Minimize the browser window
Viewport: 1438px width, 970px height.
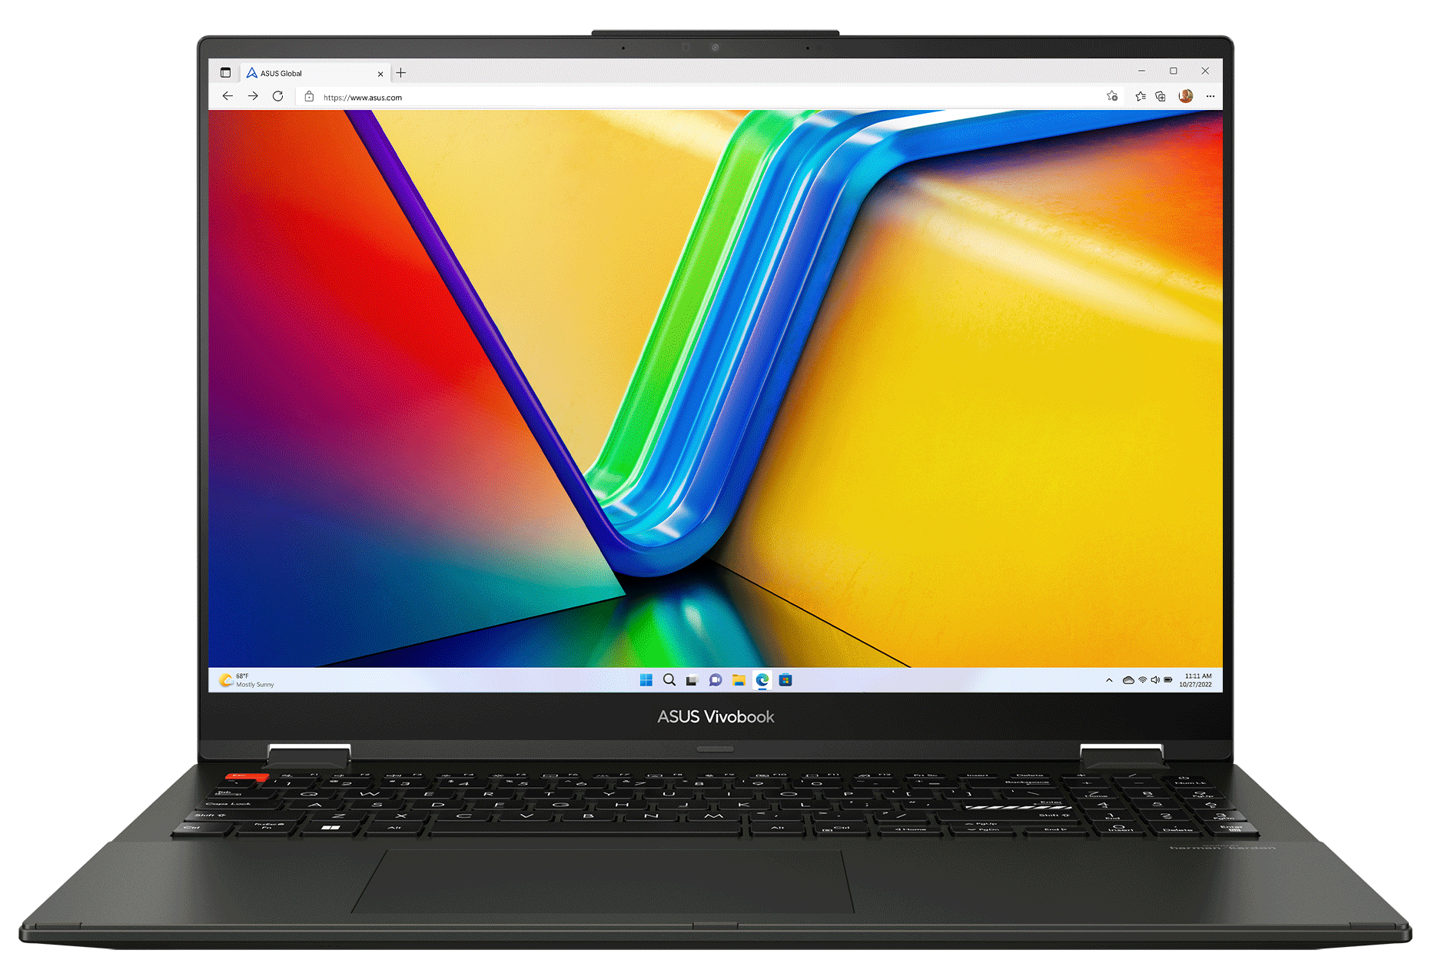1142,71
